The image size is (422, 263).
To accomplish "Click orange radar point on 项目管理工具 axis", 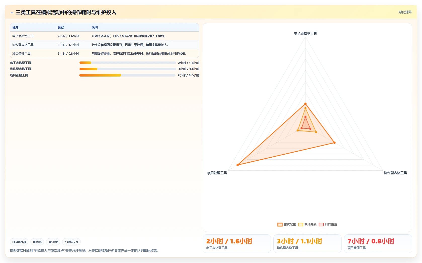I will coord(238,165).
